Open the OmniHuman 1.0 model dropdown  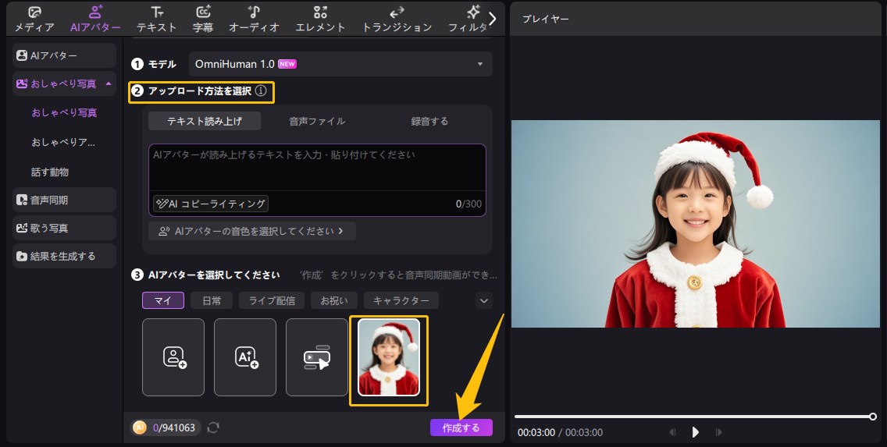340,64
